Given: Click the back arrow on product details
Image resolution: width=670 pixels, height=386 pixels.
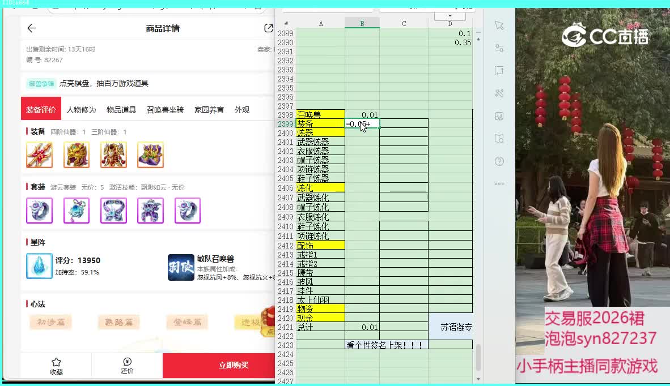Looking at the screenshot, I should coord(32,28).
